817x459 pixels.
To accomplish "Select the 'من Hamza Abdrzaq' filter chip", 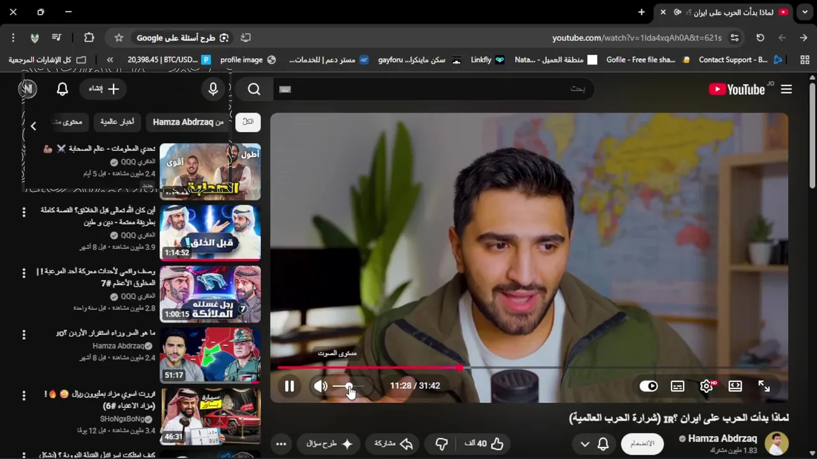I will (188, 122).
